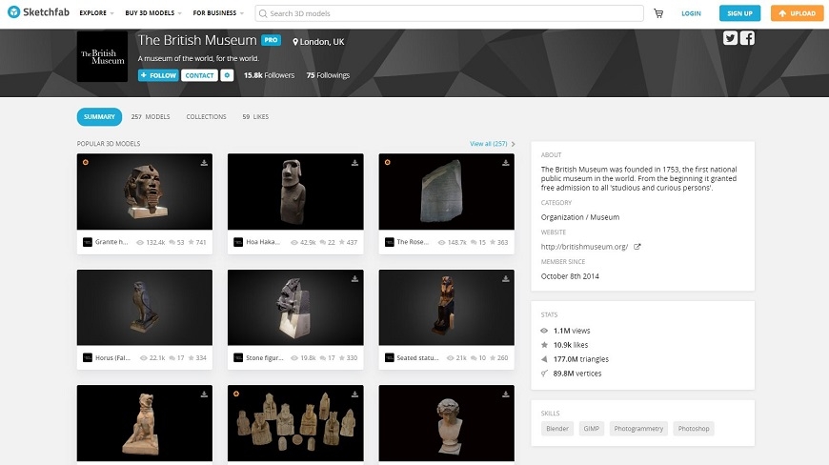The width and height of the screenshot is (829, 465).
Task: Expand the Buy 3D Models menu
Action: click(154, 13)
